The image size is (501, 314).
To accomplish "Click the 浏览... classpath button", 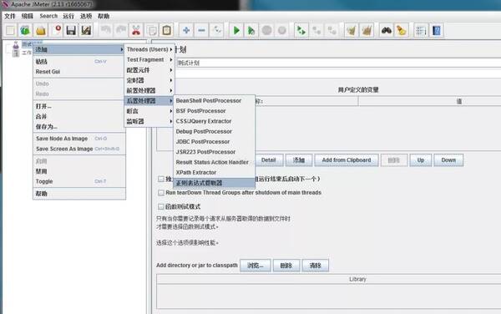I will [256, 266].
